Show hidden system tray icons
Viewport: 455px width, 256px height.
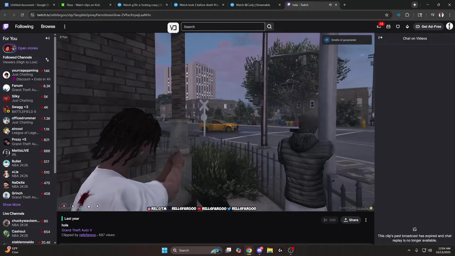(409, 250)
